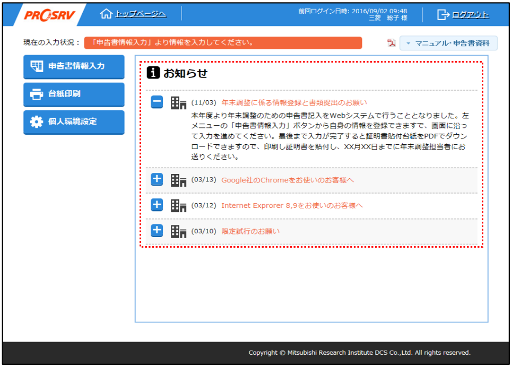This screenshot has height=367, width=512.
Task: Open the トップページへ link
Action: pyautogui.click(x=141, y=14)
